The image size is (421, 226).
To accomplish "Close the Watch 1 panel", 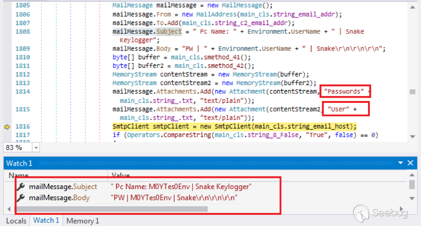I will pyautogui.click(x=410, y=163).
